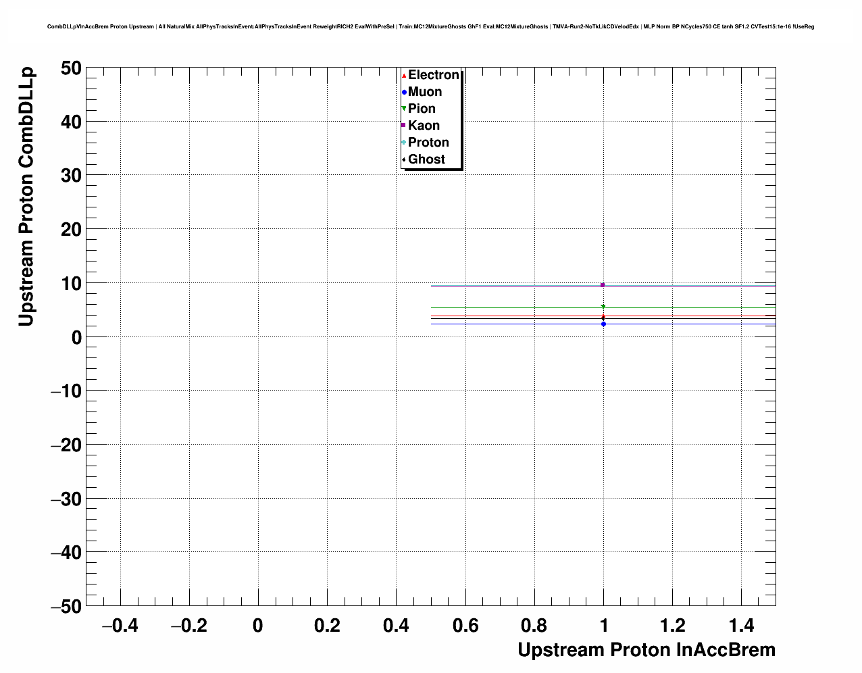Select the Electron label in the legend
Screen dimensions: 862x673
click(434, 75)
